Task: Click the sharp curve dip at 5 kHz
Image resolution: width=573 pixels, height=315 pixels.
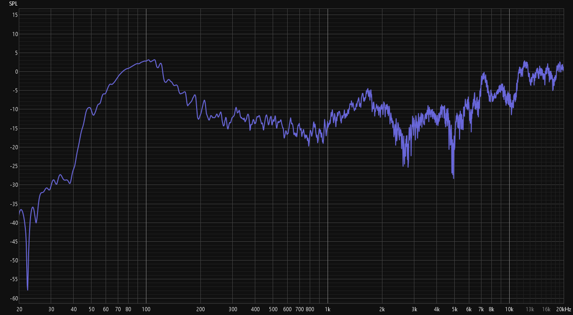Action: pos(453,177)
